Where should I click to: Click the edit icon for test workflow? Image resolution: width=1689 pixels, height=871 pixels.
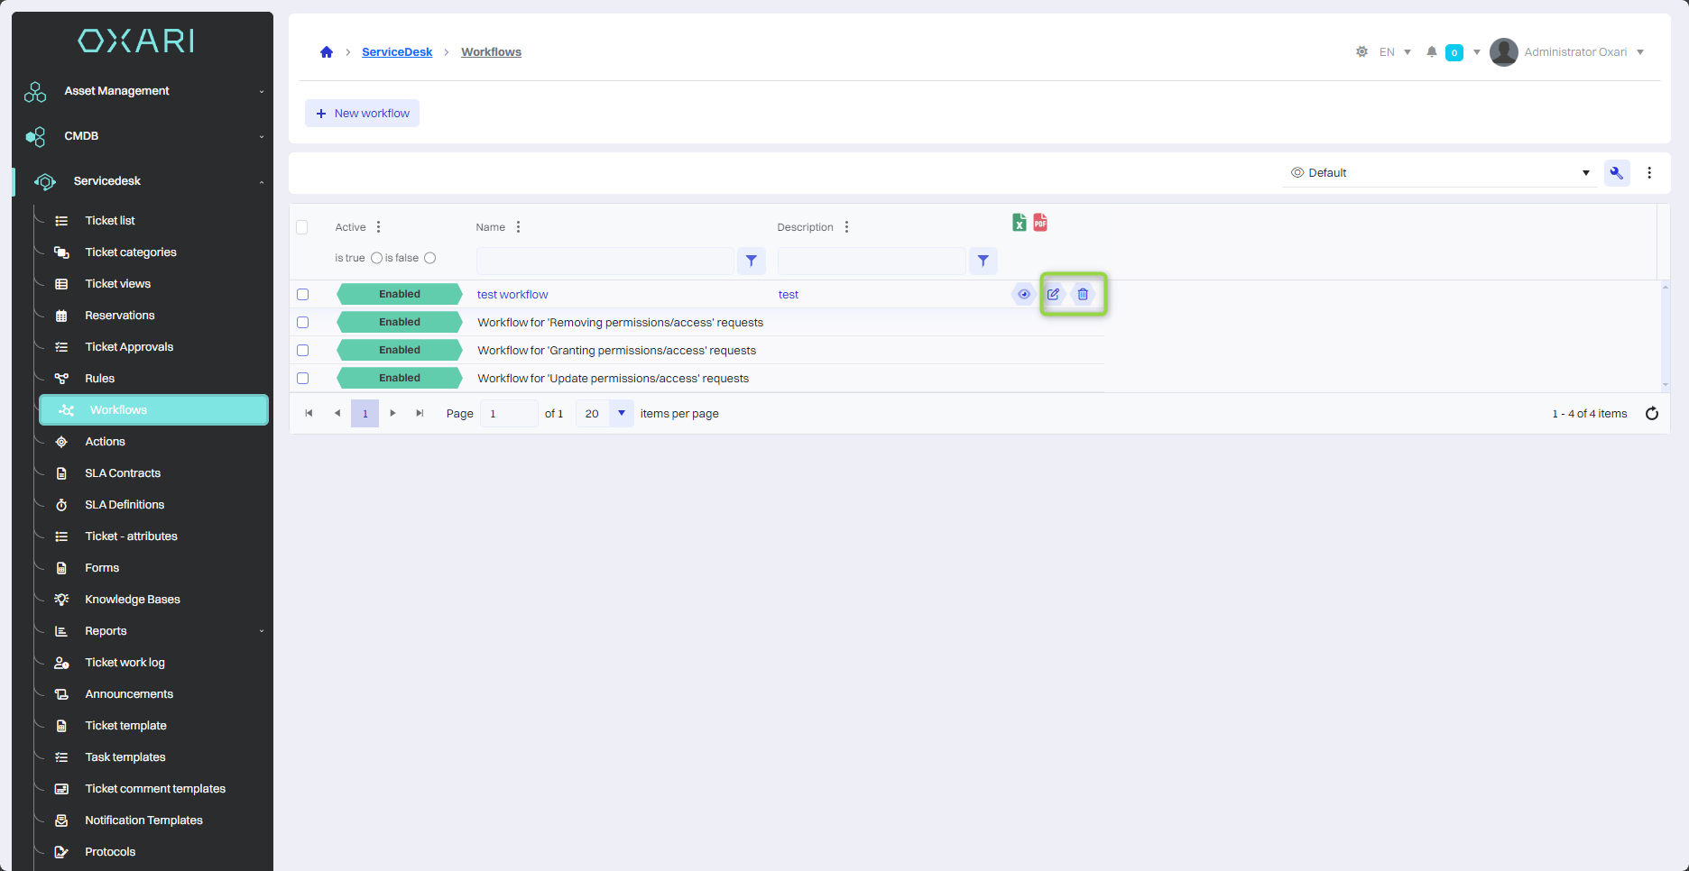[1053, 294]
